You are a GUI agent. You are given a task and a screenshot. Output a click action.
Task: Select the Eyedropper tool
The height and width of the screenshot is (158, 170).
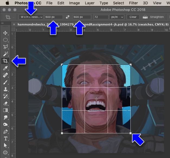[5, 68]
